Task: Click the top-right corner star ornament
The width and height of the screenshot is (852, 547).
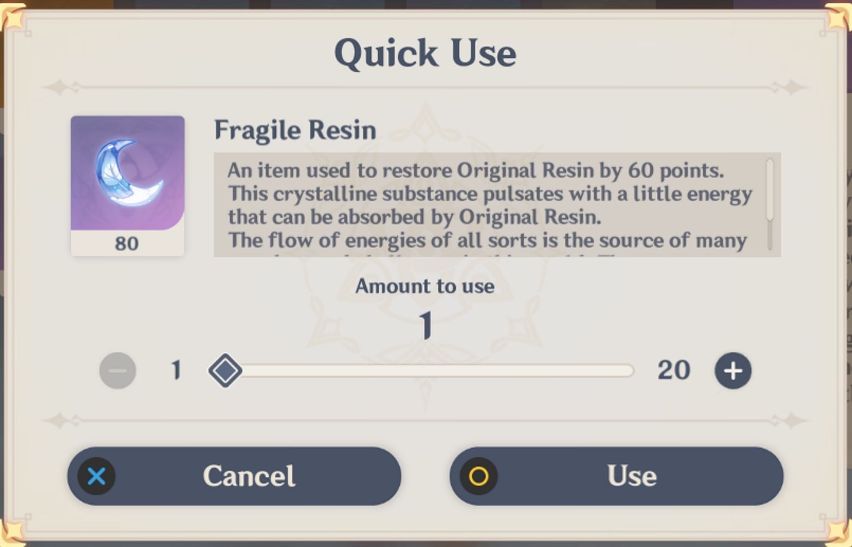Action: tap(837, 18)
